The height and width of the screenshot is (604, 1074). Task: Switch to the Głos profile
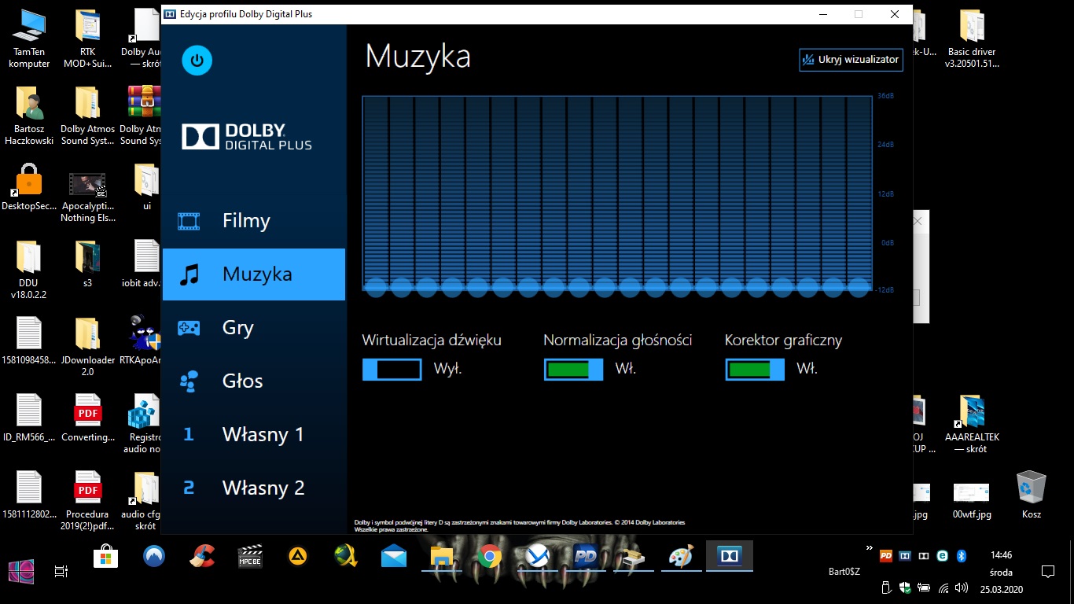(254, 381)
